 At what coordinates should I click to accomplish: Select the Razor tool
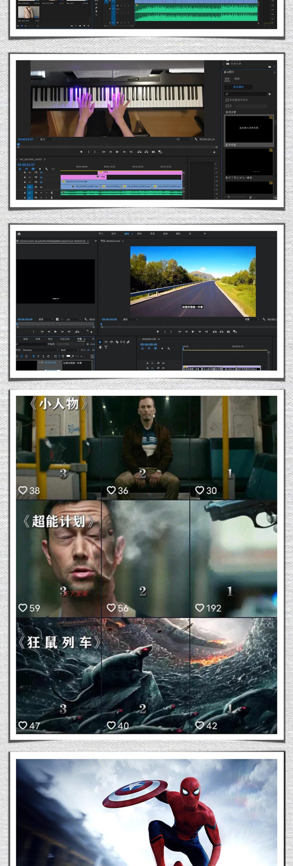pyautogui.click(x=117, y=342)
